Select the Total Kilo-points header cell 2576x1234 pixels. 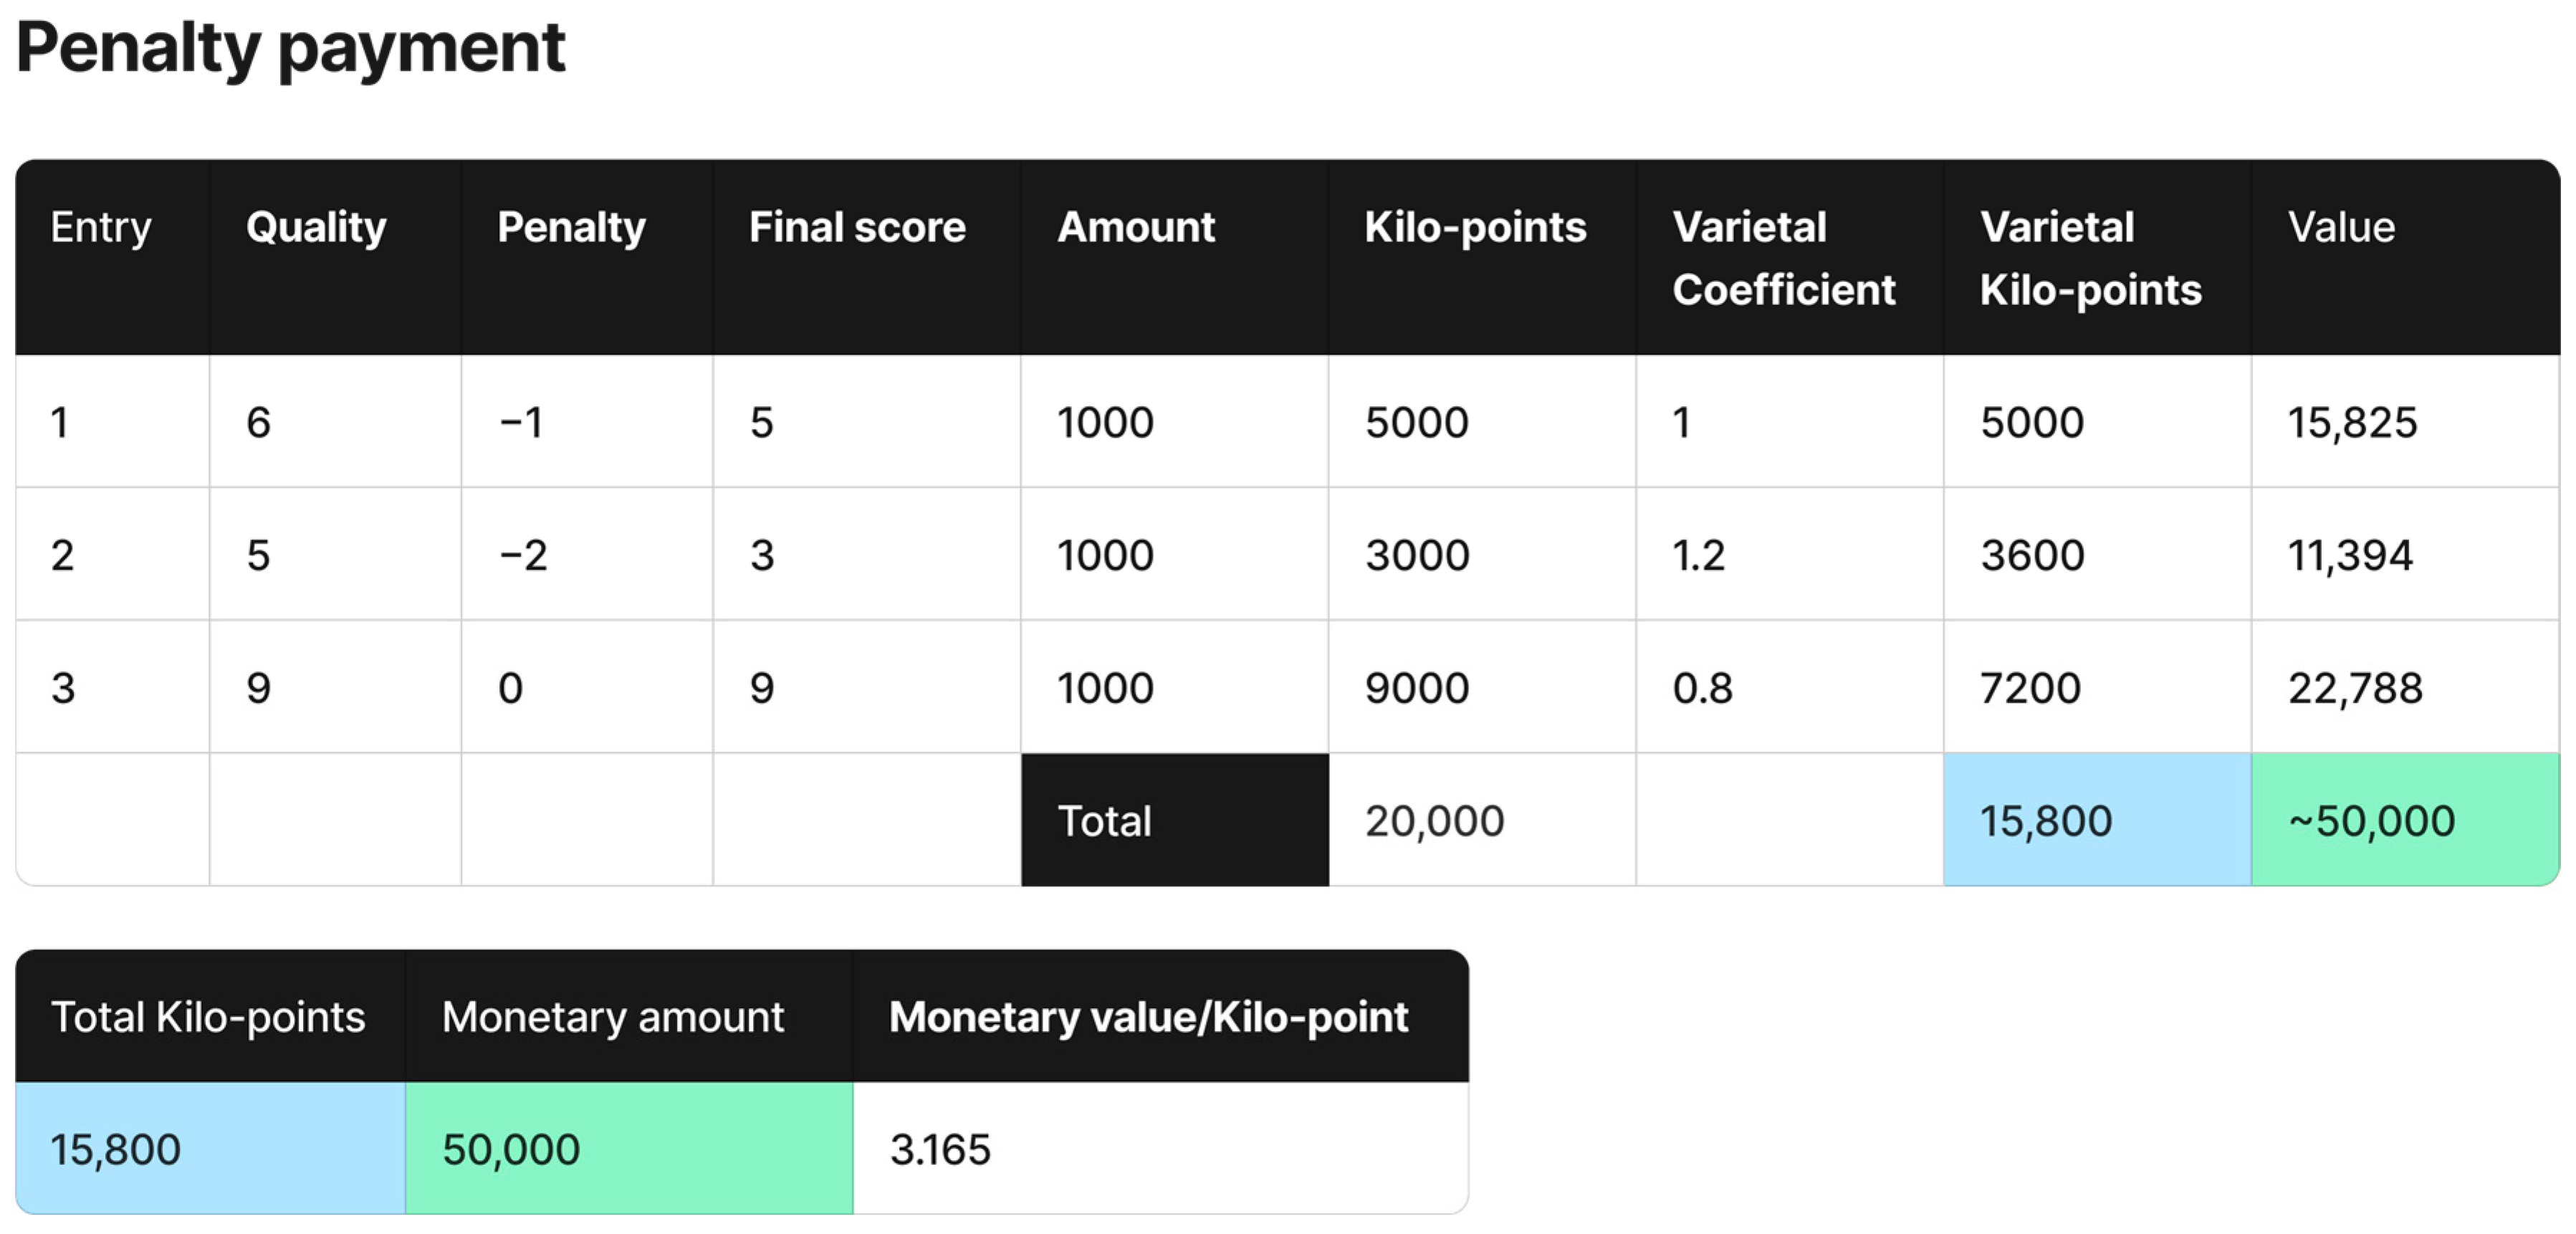208,1017
